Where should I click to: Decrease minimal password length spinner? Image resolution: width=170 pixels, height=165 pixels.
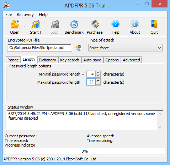(x=98, y=76)
